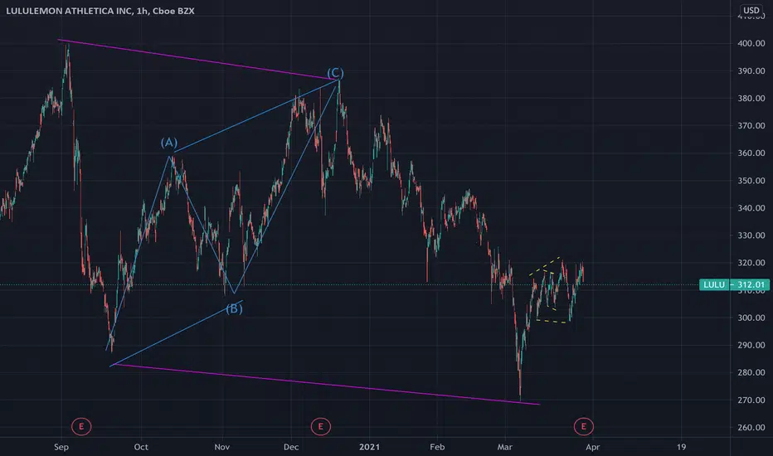Click the Dec label on time axis
The image size is (773, 456).
[291, 447]
